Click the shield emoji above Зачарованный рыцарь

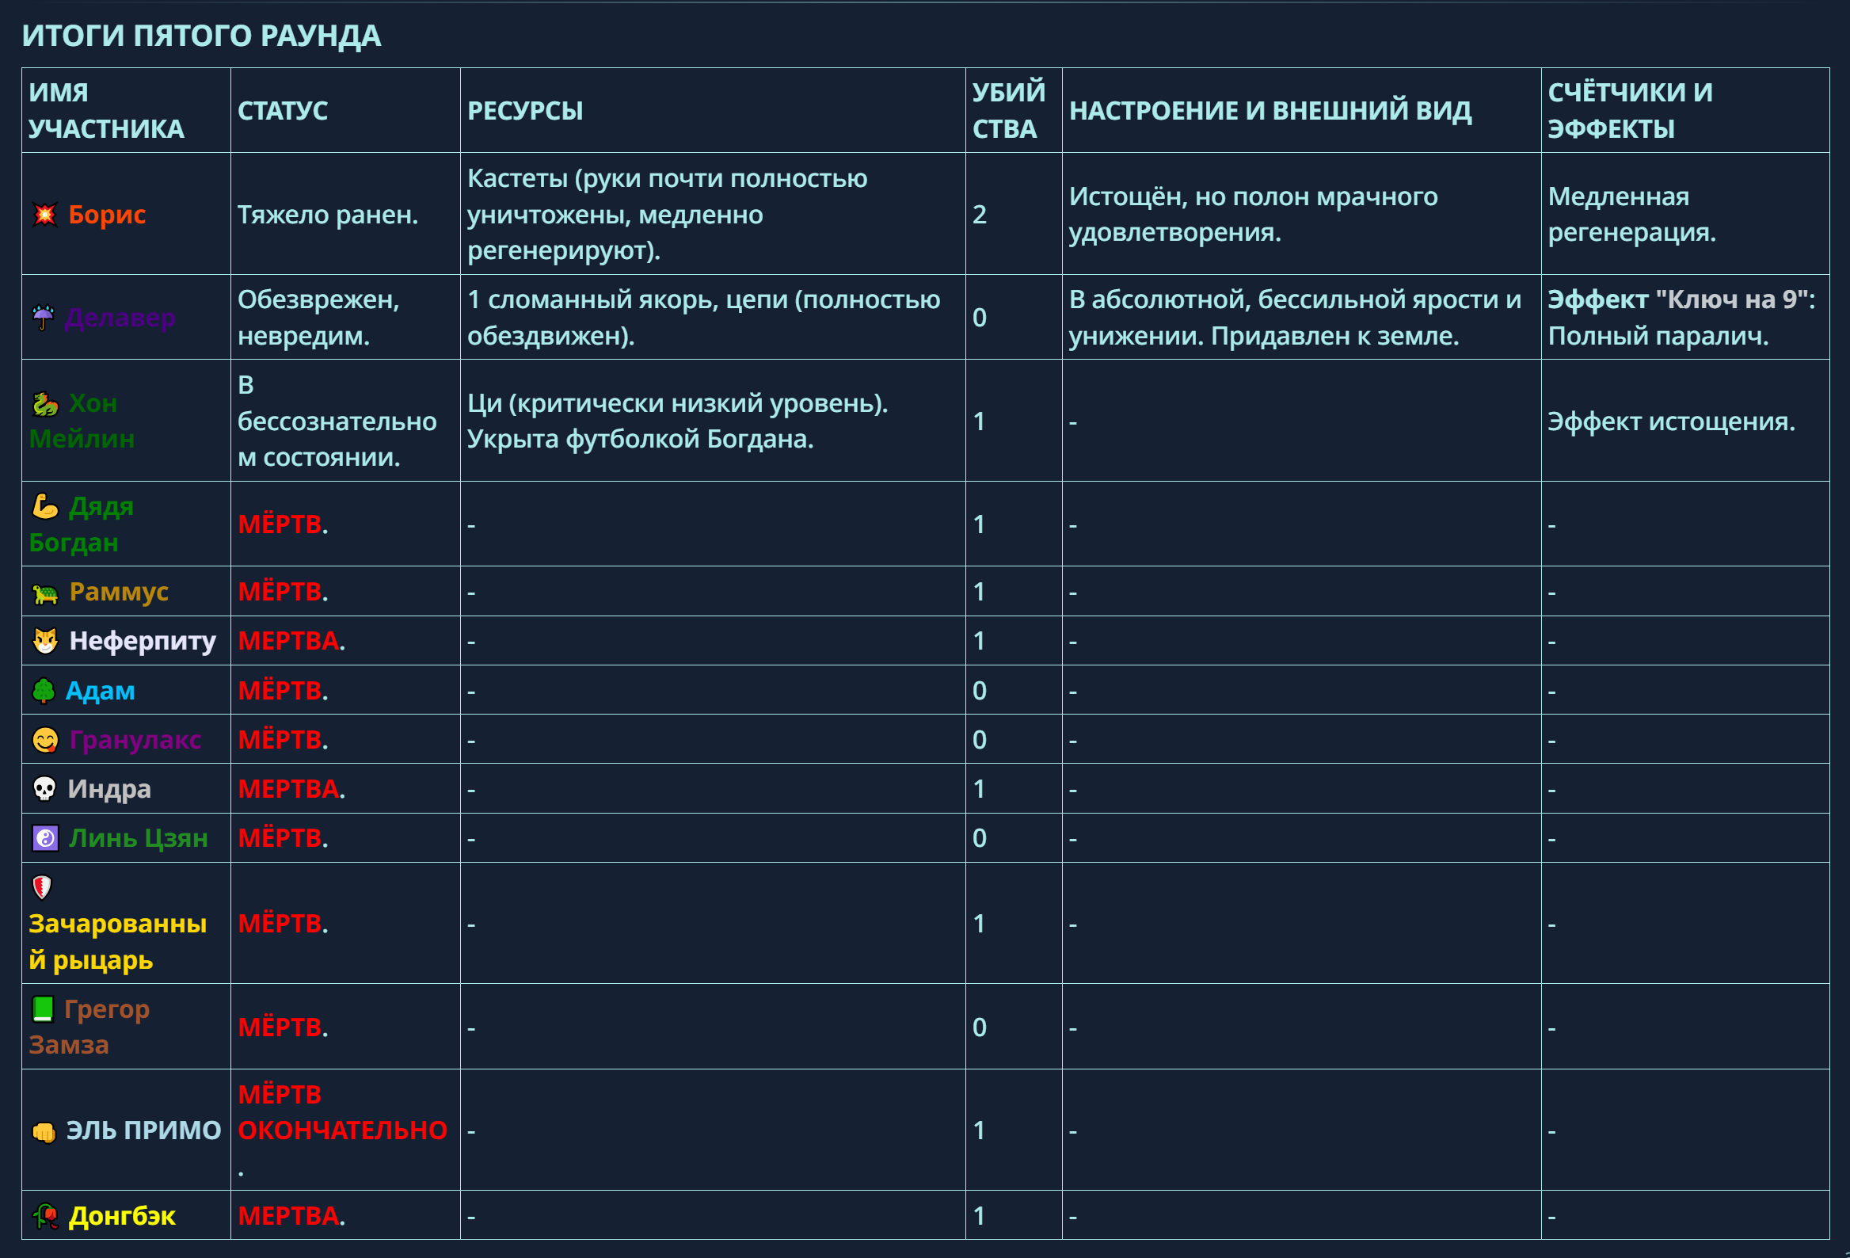(42, 887)
